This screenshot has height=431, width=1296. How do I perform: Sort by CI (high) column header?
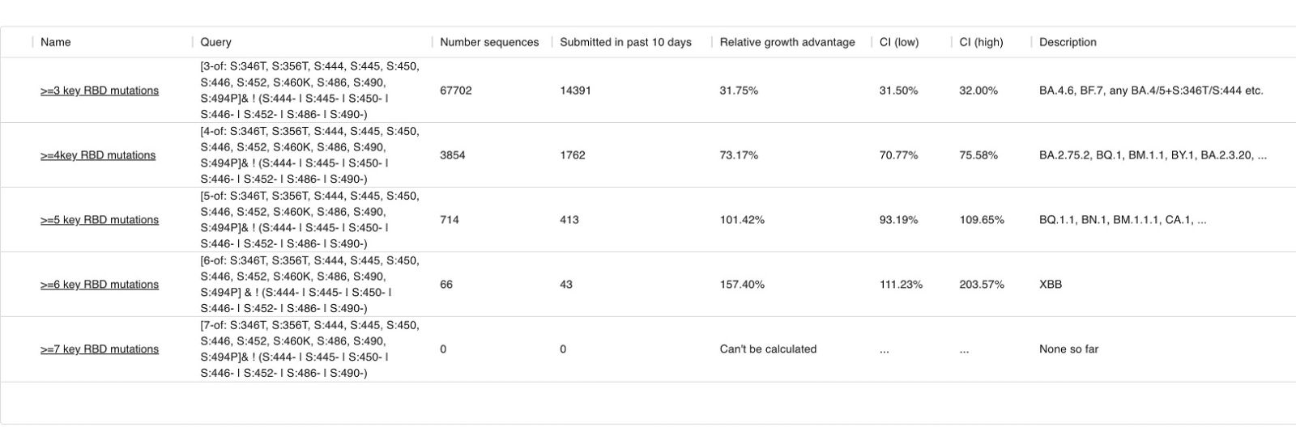981,42
